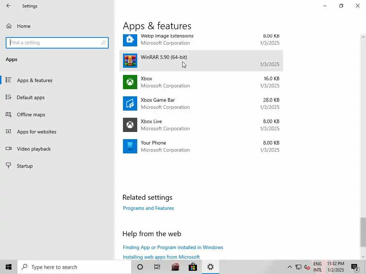Click the muted volume tray icon

[307, 267]
